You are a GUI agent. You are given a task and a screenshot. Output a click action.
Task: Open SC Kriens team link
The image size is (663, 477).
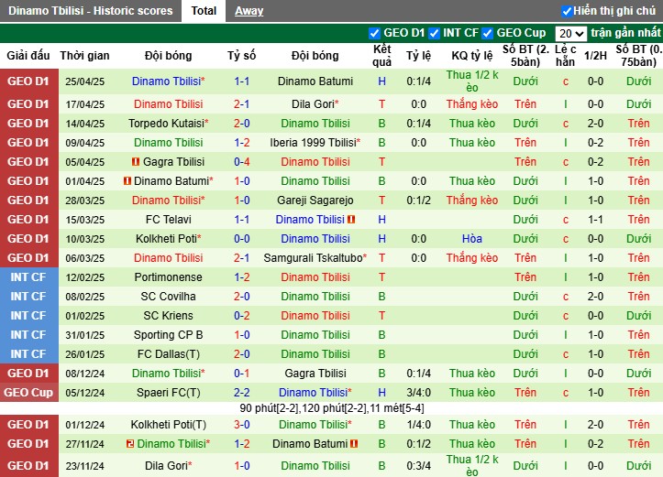point(169,316)
